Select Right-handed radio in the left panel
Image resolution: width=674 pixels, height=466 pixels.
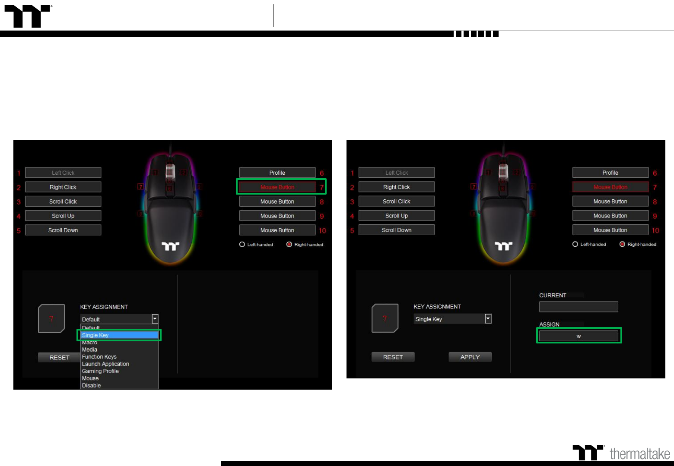pos(289,244)
